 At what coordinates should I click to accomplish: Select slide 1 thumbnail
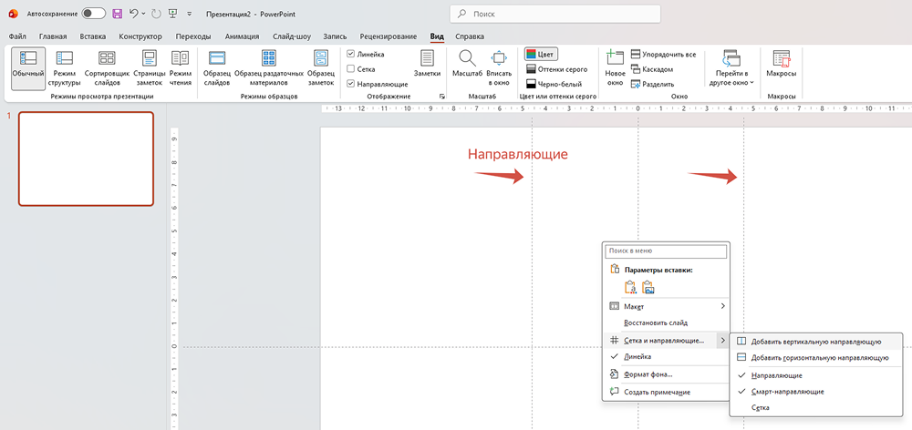pyautogui.click(x=86, y=159)
